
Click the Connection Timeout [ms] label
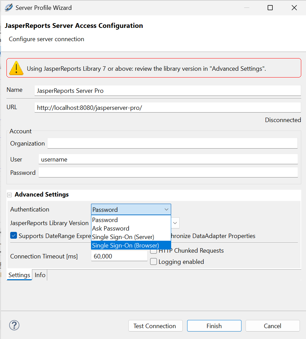point(44,256)
